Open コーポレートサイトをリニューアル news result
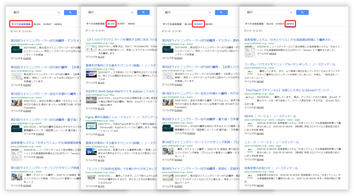This screenshot has height=196, width=354. coord(290,64)
